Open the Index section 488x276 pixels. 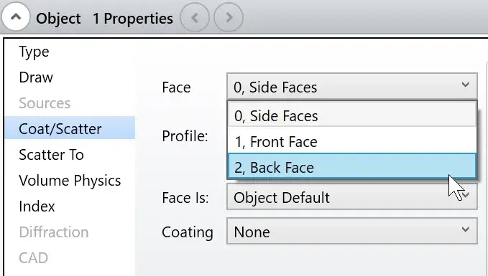pyautogui.click(x=37, y=206)
